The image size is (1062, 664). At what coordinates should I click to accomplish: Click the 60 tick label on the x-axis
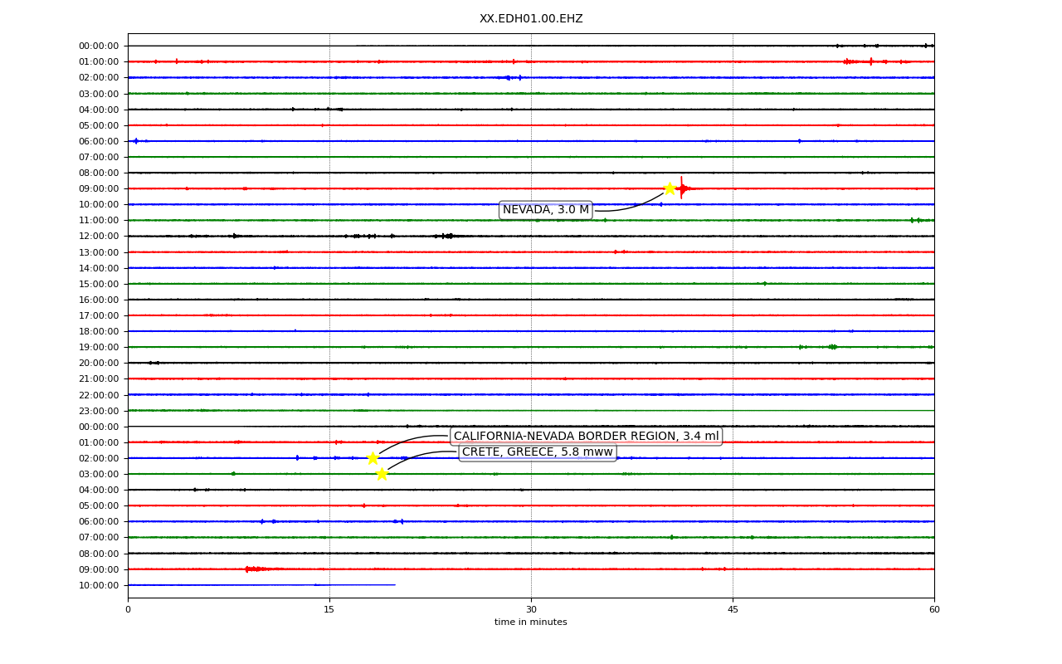tap(934, 610)
